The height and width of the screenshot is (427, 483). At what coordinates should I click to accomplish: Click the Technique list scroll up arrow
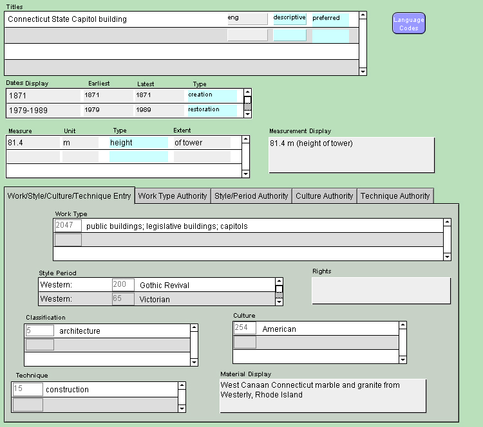click(x=182, y=386)
